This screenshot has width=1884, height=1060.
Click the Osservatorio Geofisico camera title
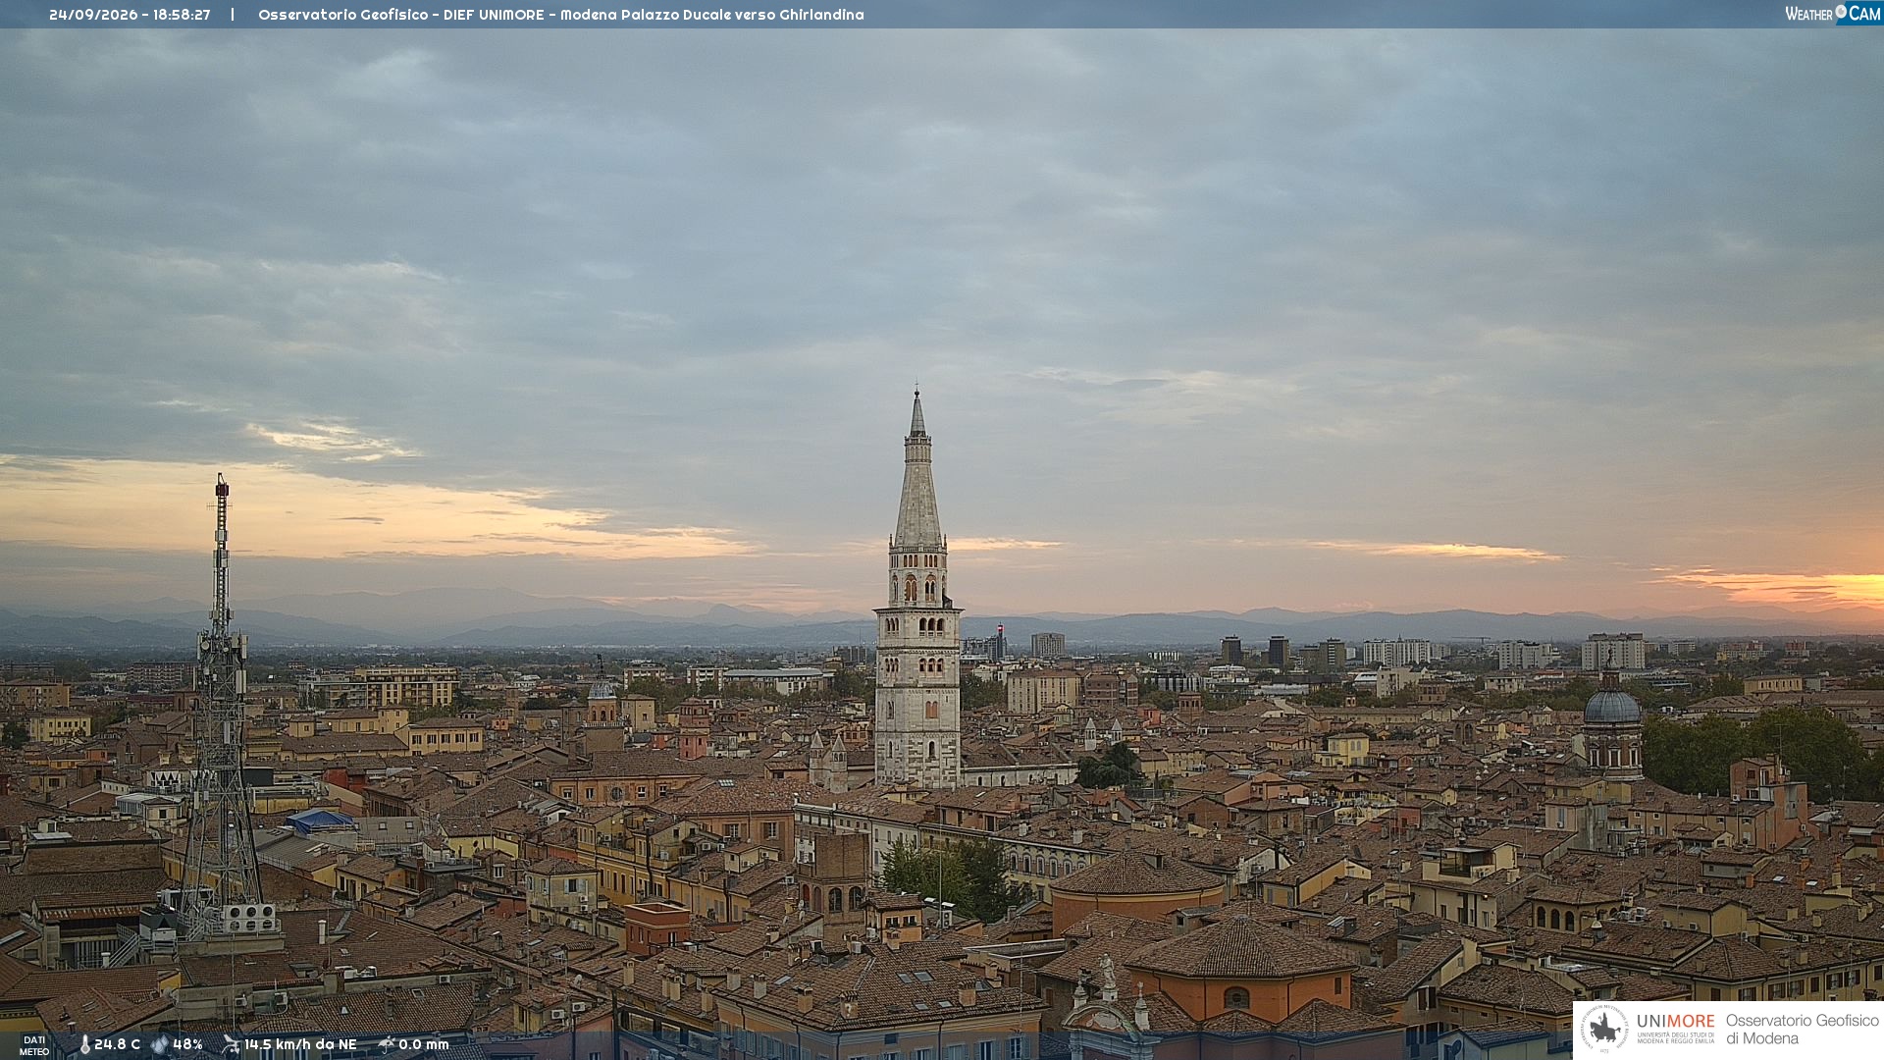[x=561, y=15]
